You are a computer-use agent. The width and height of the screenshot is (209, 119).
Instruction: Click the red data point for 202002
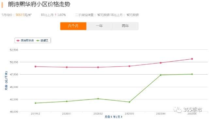tap(98, 67)
